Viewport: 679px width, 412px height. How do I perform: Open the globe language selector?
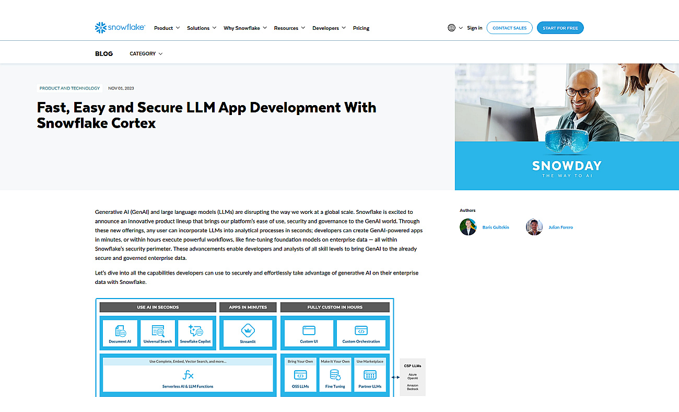(x=452, y=28)
